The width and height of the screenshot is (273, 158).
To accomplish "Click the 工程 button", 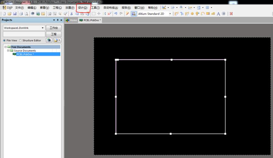I will point(54,34).
